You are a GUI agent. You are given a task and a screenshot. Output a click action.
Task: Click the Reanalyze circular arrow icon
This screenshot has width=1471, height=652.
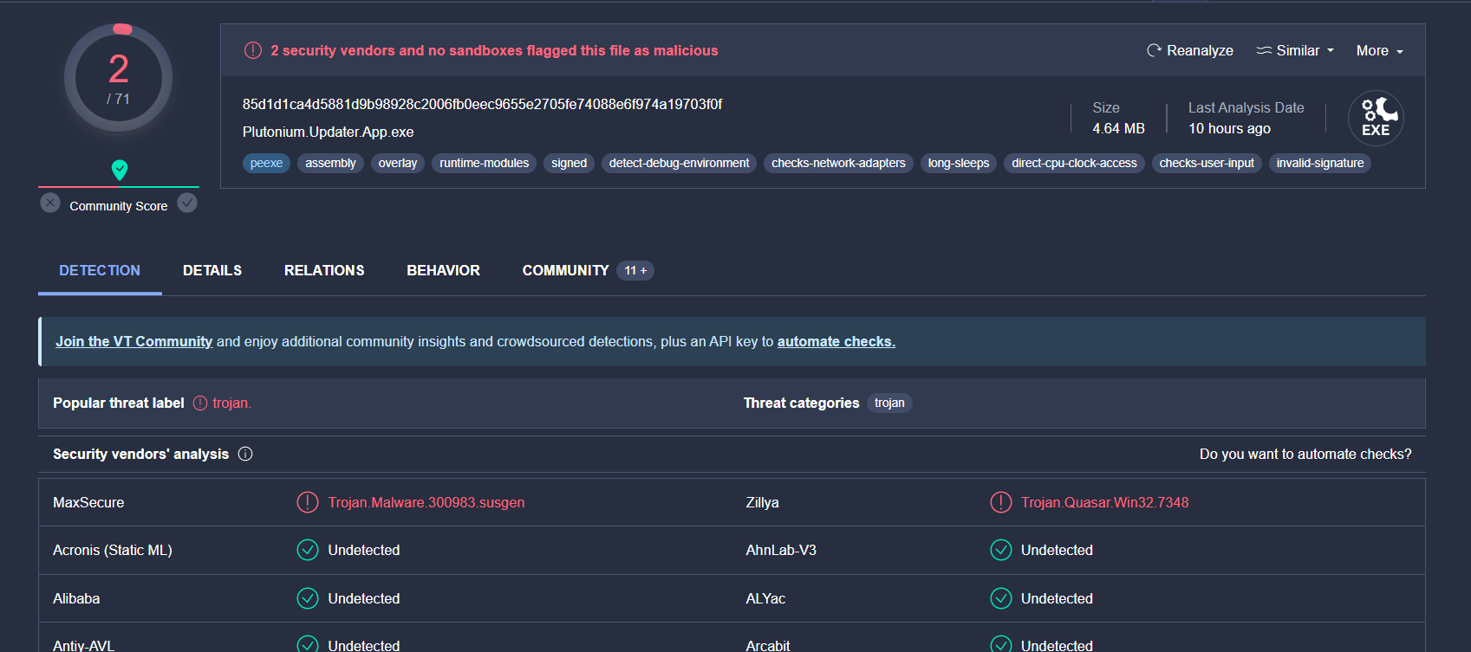pyautogui.click(x=1154, y=50)
